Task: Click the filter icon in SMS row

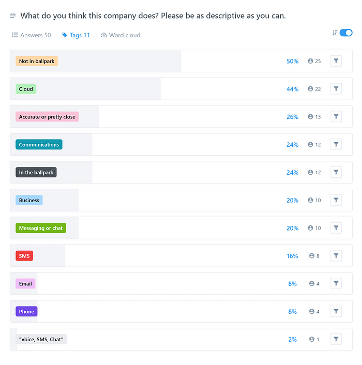Action: pos(336,256)
